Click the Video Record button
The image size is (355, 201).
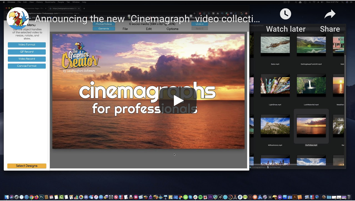tap(27, 59)
